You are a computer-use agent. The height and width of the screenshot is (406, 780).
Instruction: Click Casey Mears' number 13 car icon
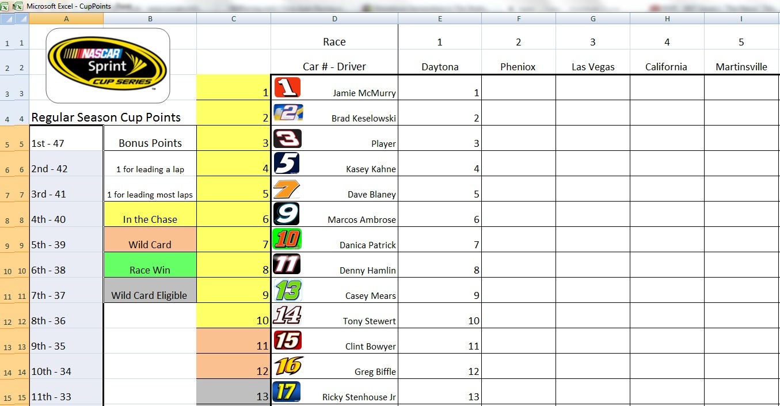(287, 290)
